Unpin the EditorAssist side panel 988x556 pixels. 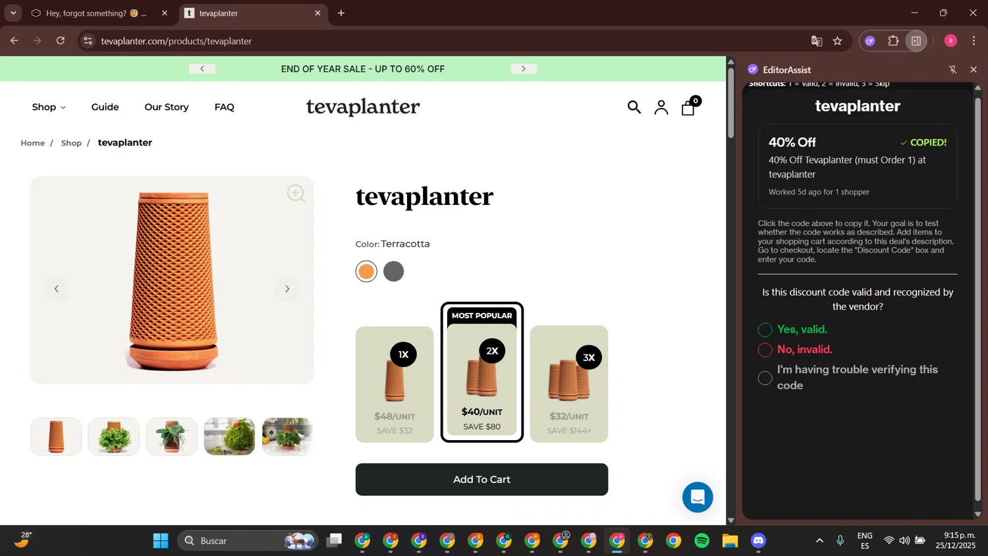pyautogui.click(x=952, y=69)
